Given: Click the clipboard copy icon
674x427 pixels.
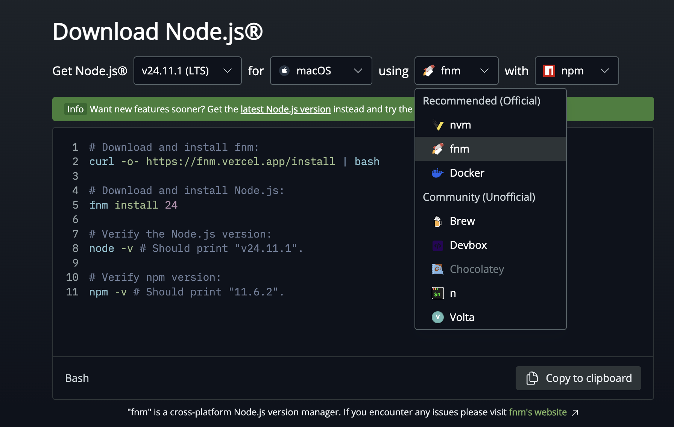Looking at the screenshot, I should click(x=532, y=378).
